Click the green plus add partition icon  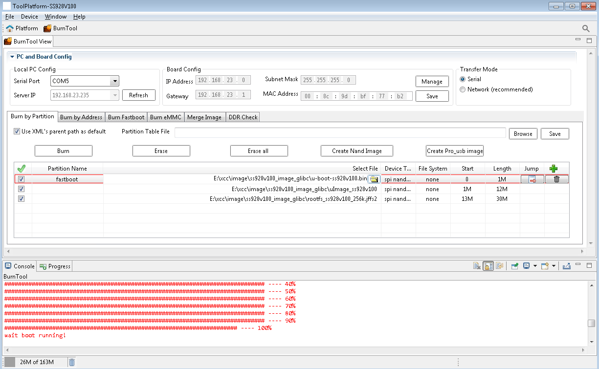(x=554, y=169)
